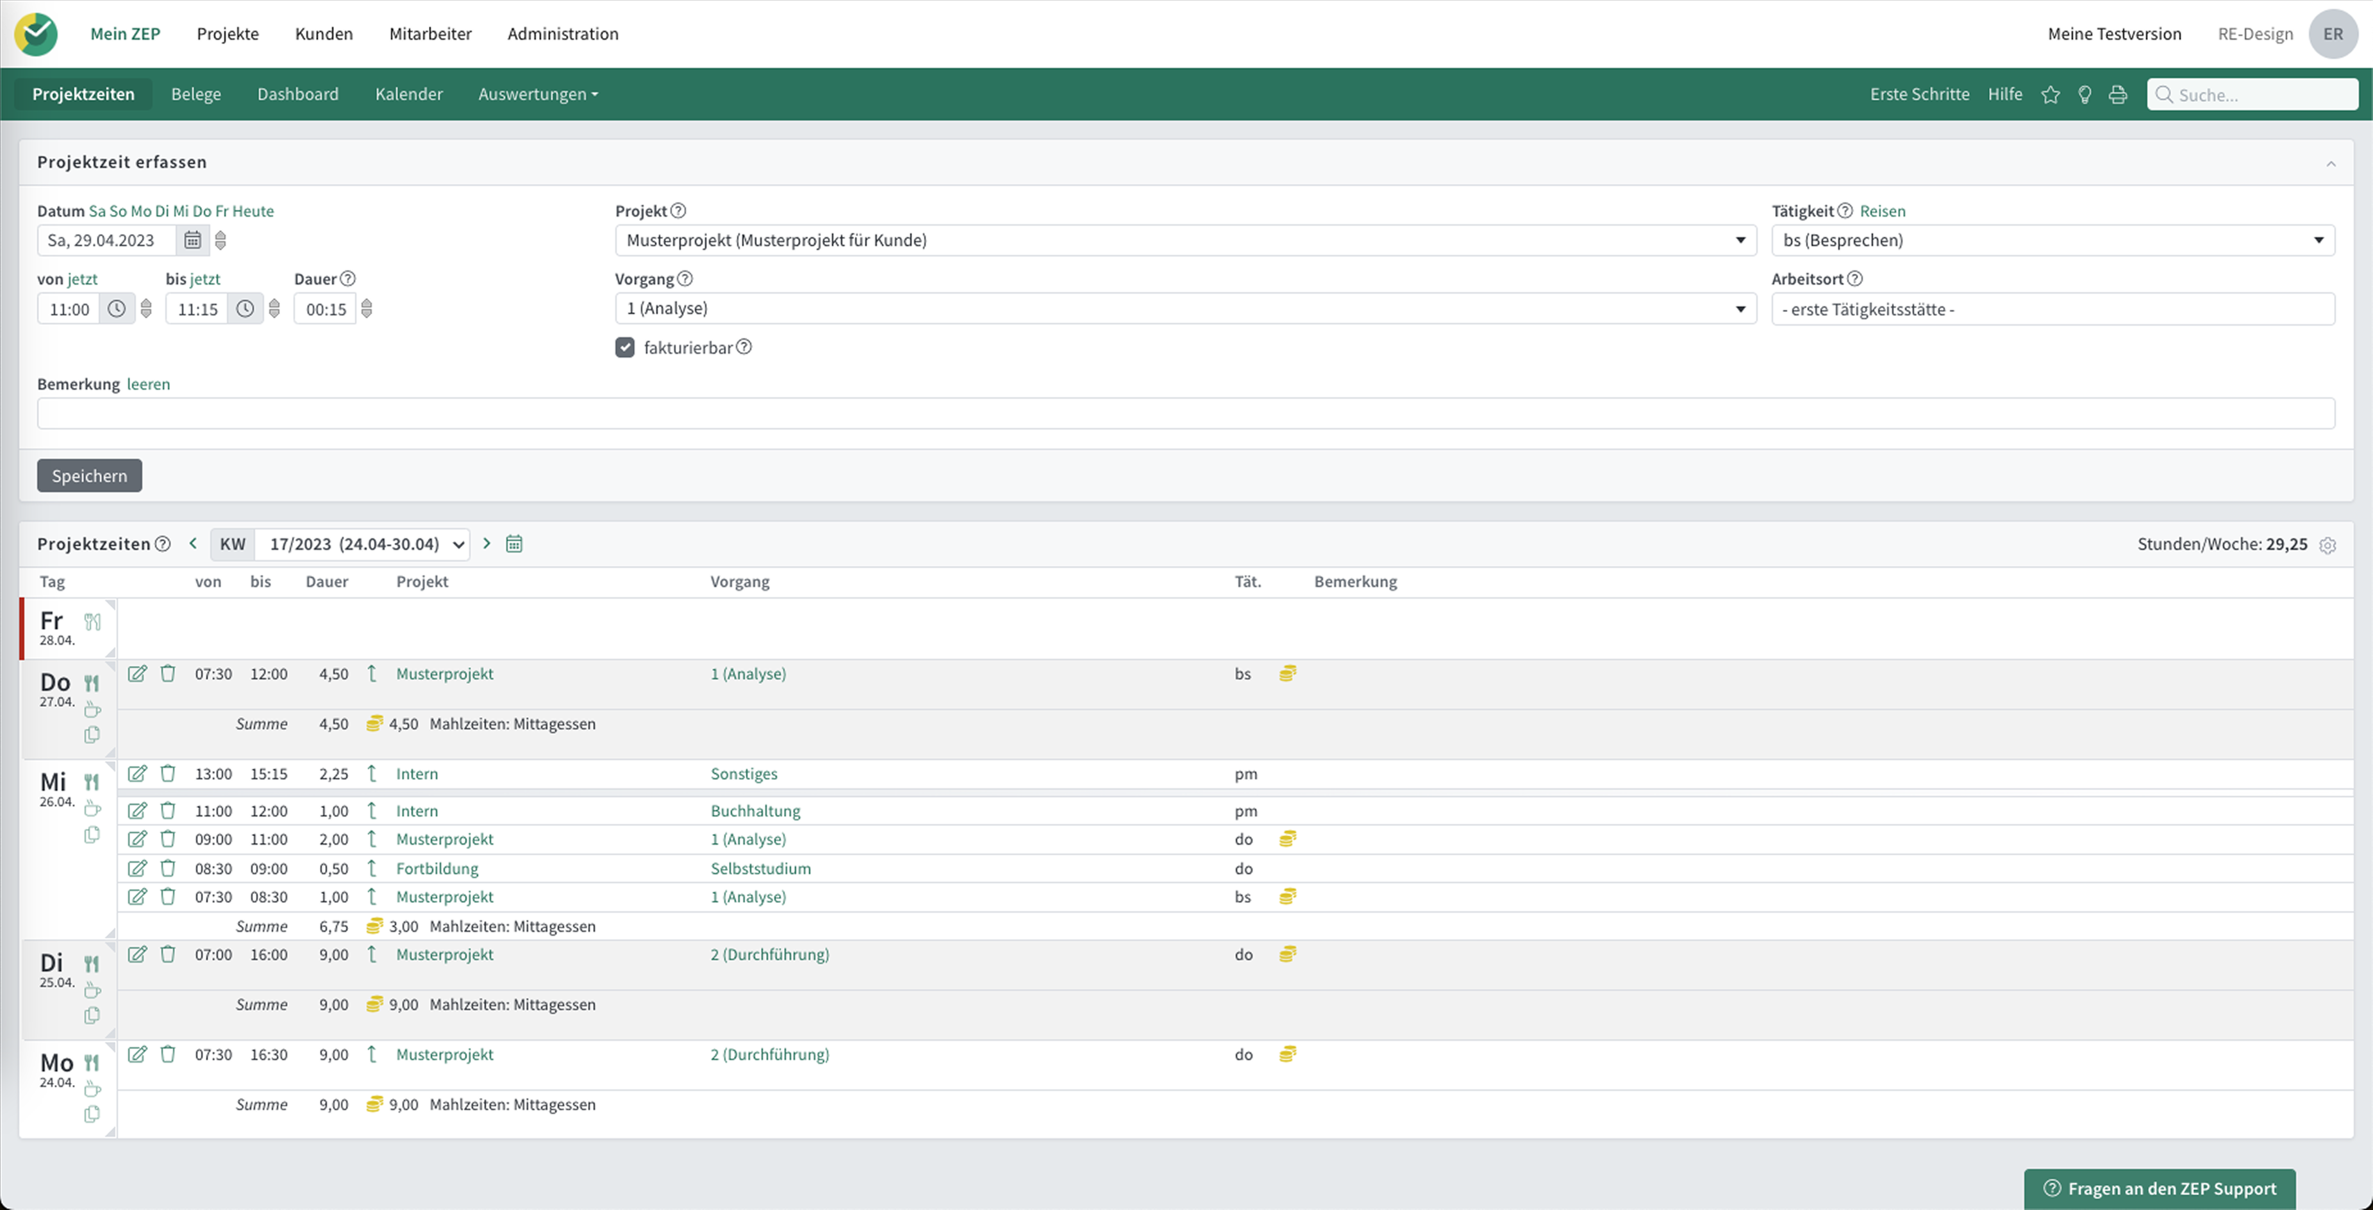Open the Tätigkeit dropdown showing bs (Besprechen)
The width and height of the screenshot is (2373, 1210).
[x=2051, y=240]
